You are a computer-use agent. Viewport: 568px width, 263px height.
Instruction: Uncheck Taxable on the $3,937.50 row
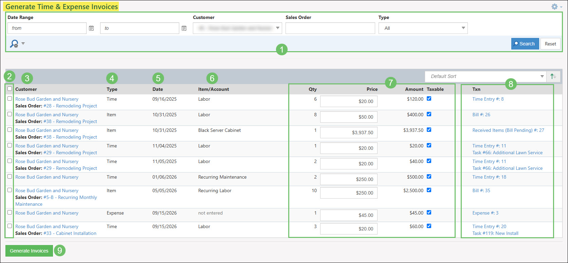[429, 130]
